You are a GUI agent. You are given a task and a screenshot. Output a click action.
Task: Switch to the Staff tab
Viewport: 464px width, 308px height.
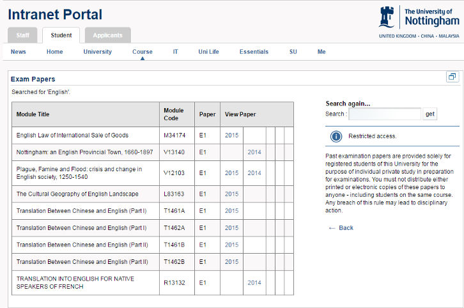click(x=22, y=35)
